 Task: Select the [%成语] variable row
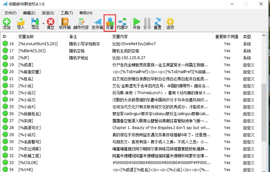pos(129,65)
